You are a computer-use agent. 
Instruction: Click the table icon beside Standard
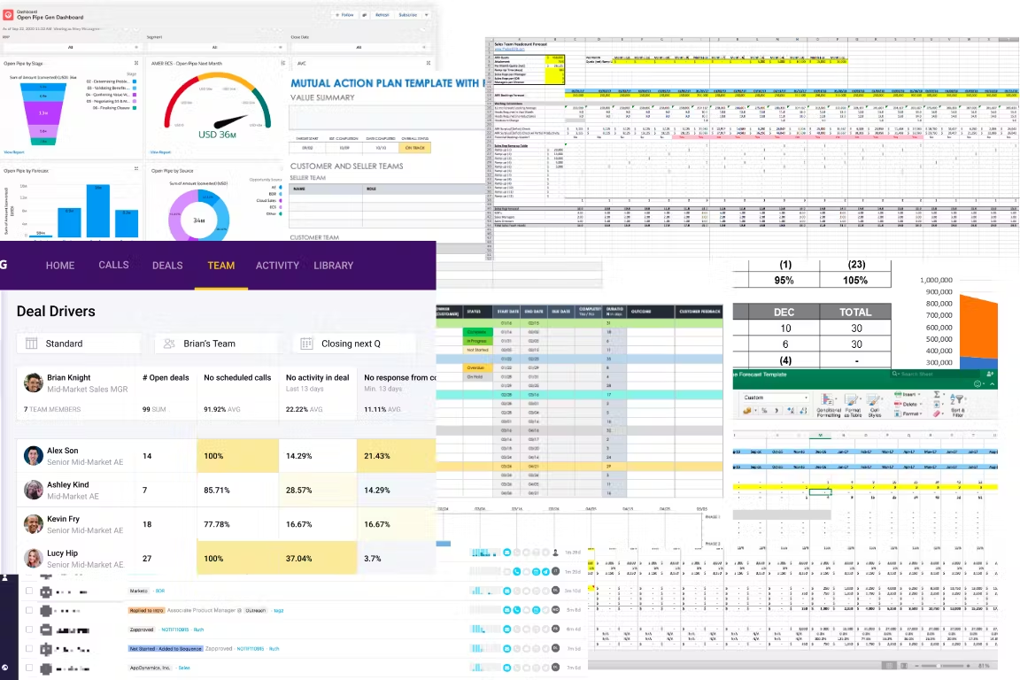[x=31, y=344]
